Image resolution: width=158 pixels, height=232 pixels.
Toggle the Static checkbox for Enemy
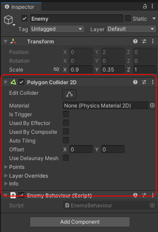pos(128,19)
